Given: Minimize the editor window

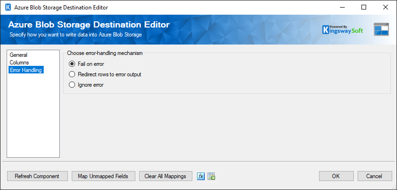Looking at the screenshot, I should point(342,7).
